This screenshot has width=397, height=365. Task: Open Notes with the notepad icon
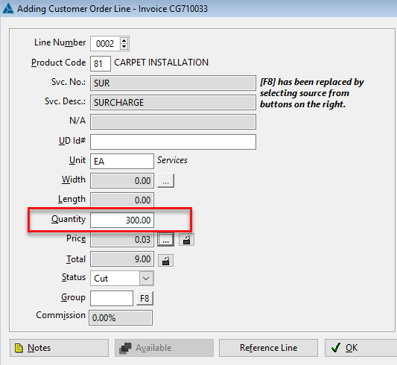pyautogui.click(x=19, y=348)
